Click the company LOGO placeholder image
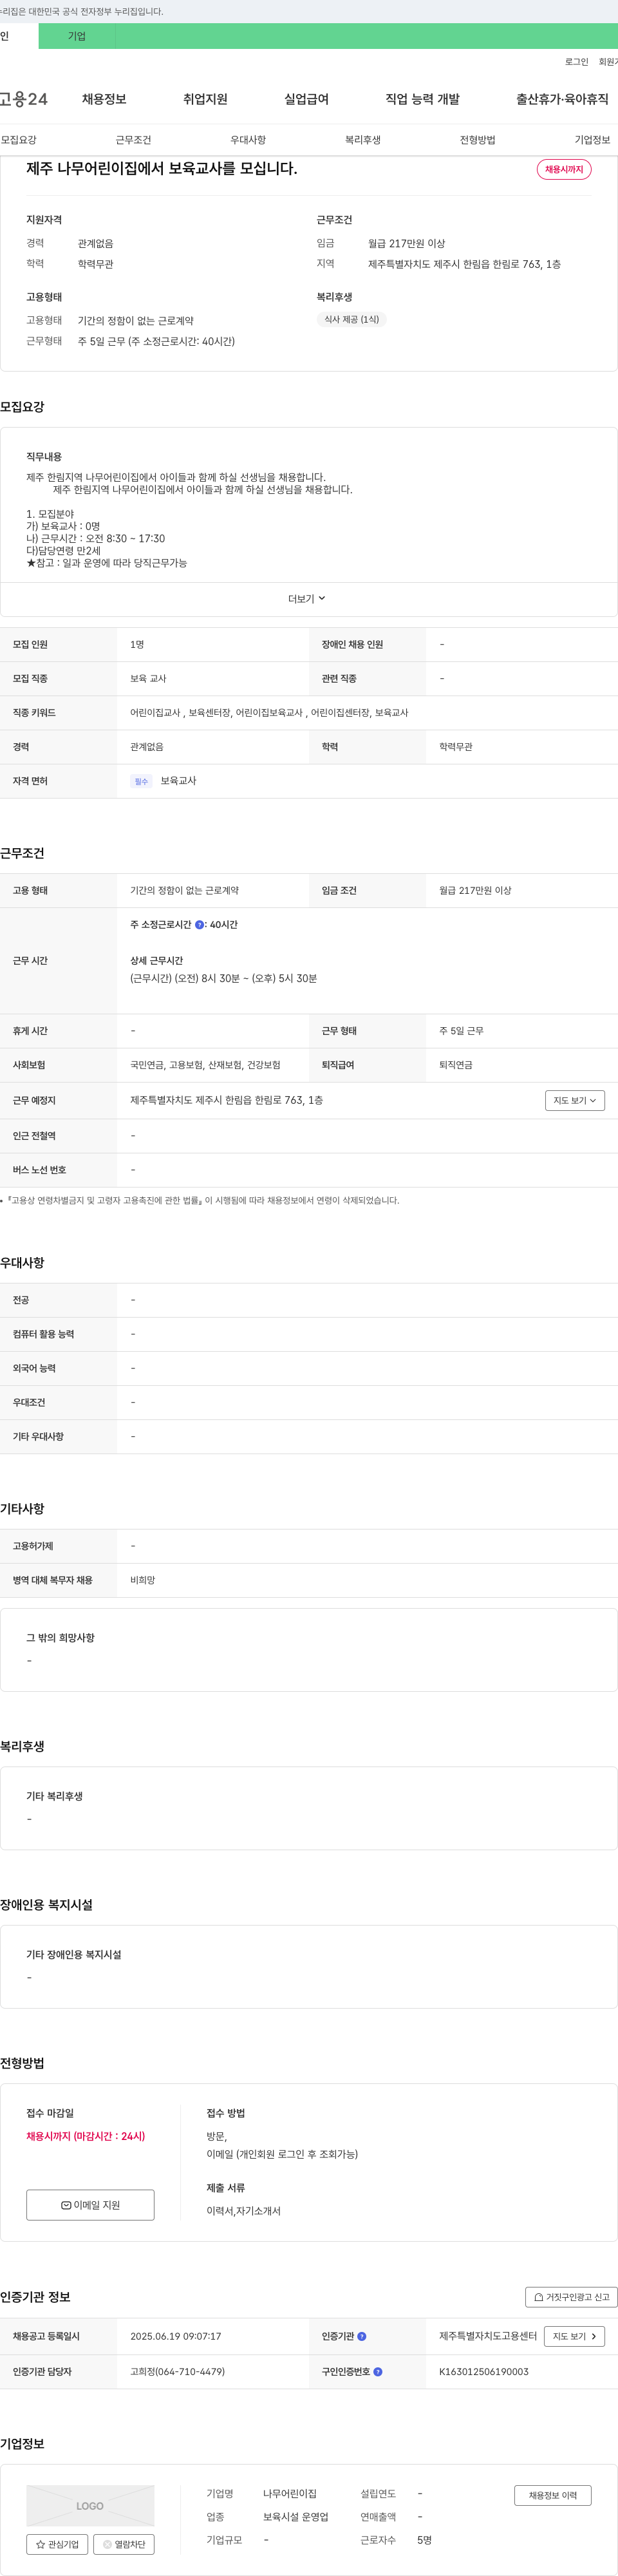The width and height of the screenshot is (618, 2576). 90,2505
